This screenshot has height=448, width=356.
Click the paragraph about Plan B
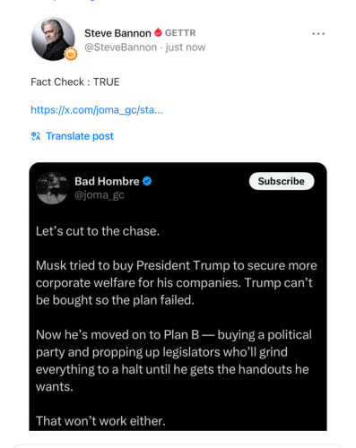pyautogui.click(x=174, y=361)
